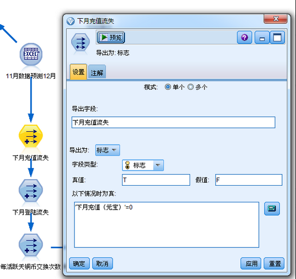296x279 pixels.
Task: Select the Excel source node 11月数据预测12月
Action: (x=31, y=55)
